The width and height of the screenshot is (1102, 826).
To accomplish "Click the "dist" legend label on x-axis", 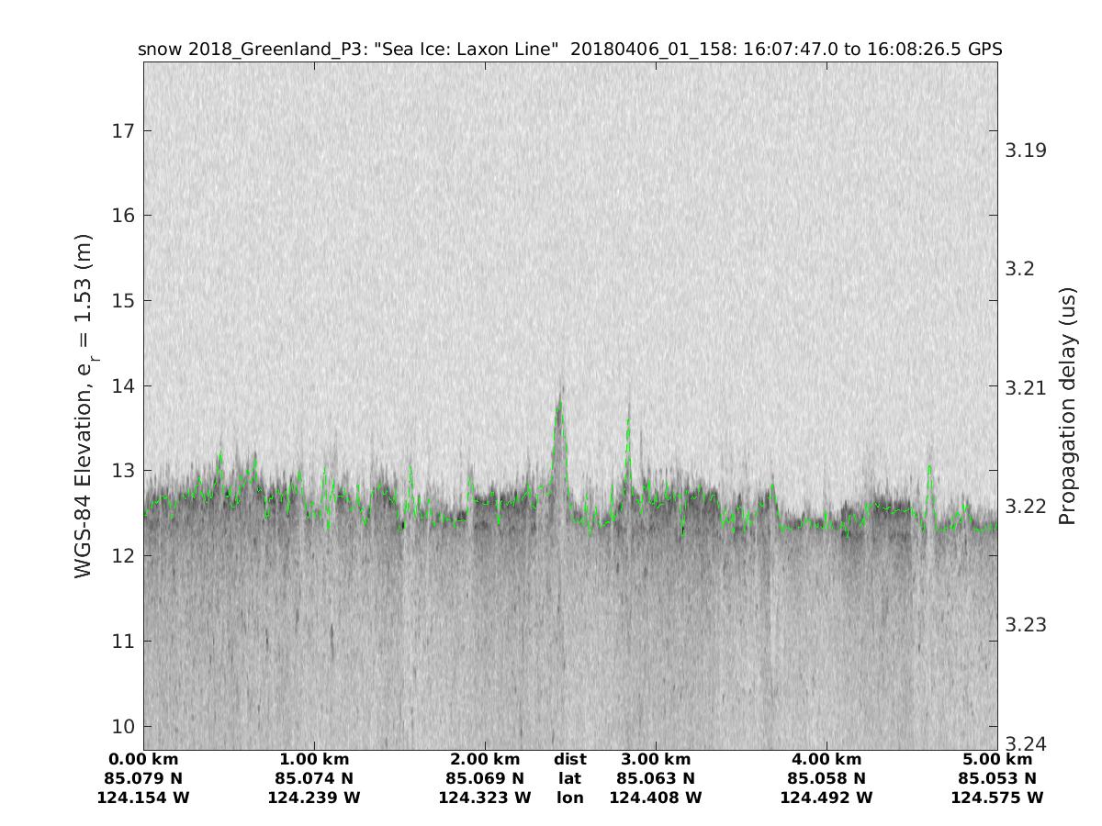I will click(x=569, y=760).
